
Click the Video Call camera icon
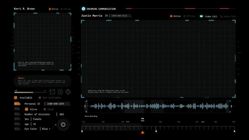pyautogui.click(x=201, y=16)
